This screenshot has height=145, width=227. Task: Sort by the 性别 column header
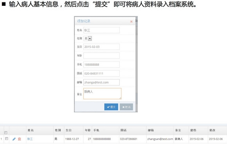point(58,130)
